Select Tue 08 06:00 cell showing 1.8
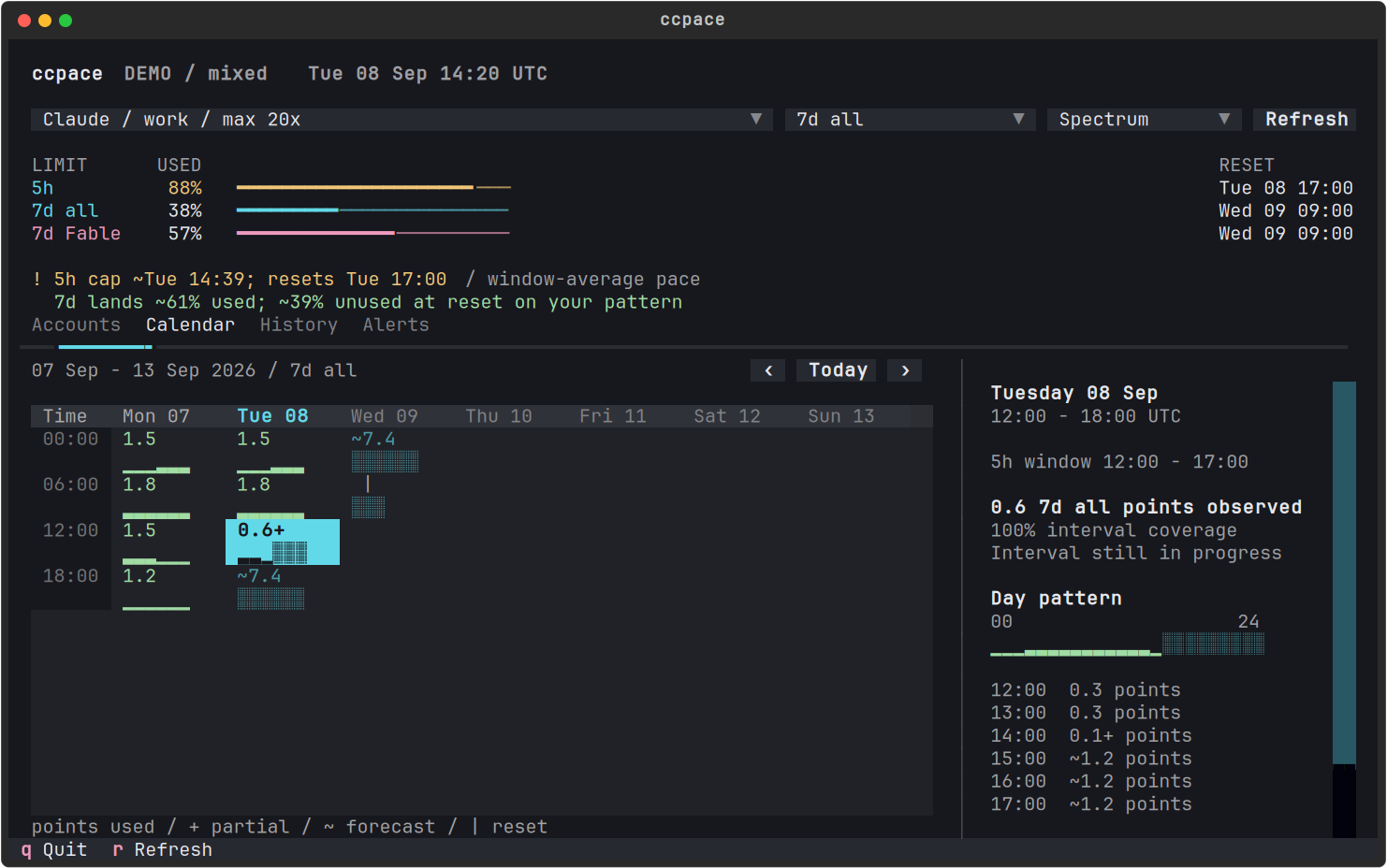Screen dimensions: 1387x868 click(283, 497)
